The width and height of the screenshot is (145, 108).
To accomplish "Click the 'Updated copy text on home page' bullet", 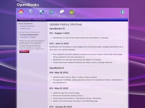I will tap(66, 93).
